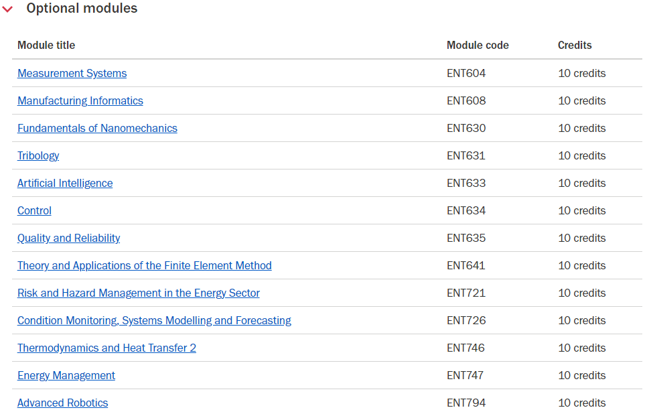The image size is (645, 414).
Task: Click the Optional modules heading text
Action: pos(82,8)
